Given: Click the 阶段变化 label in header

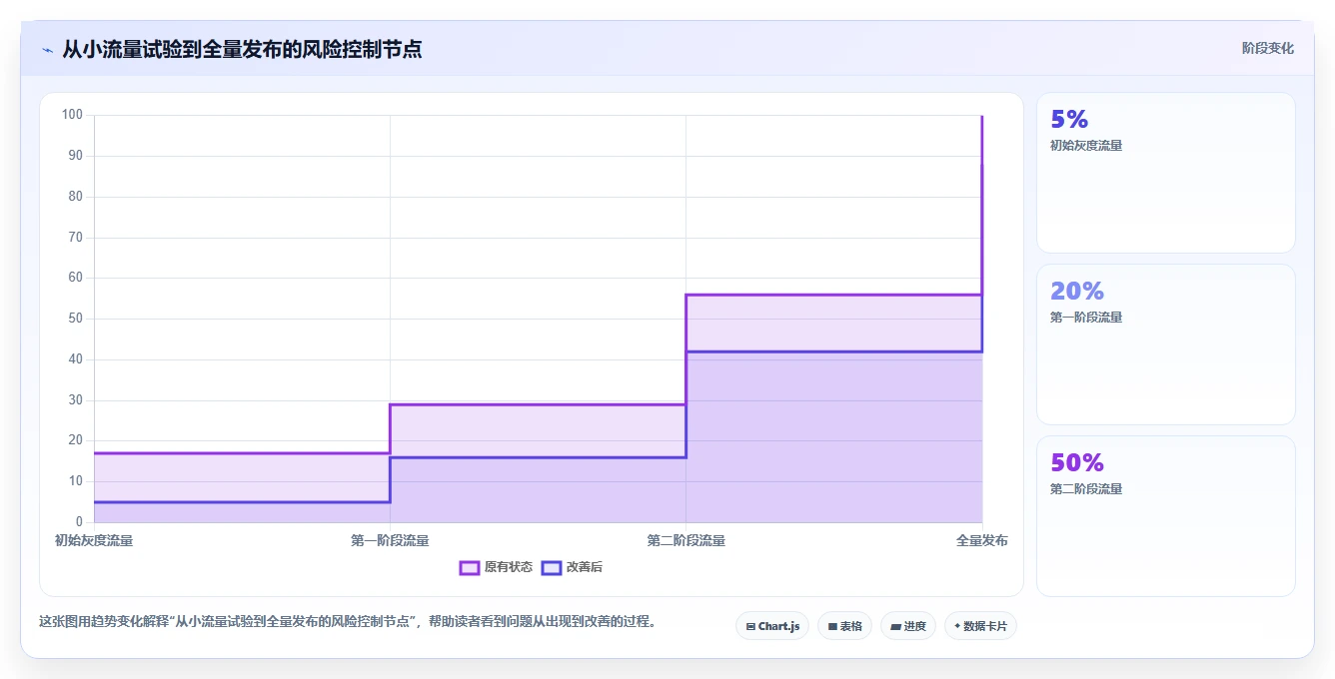Looking at the screenshot, I should (1267, 48).
